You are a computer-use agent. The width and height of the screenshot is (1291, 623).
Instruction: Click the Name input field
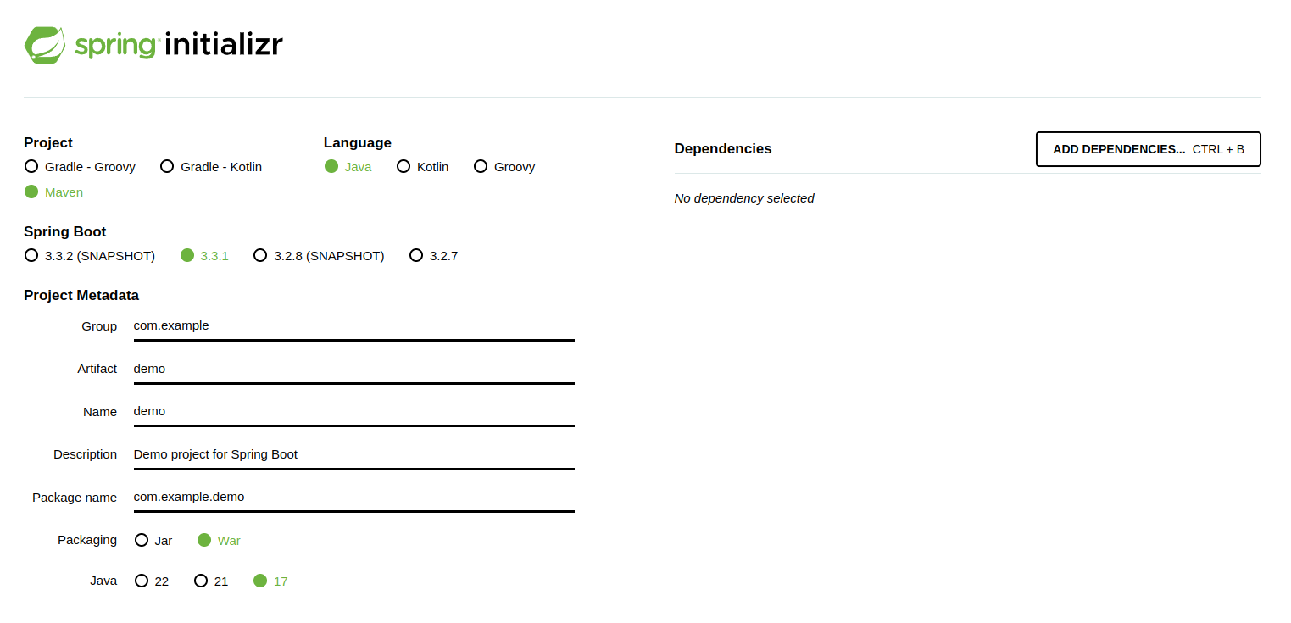tap(354, 412)
